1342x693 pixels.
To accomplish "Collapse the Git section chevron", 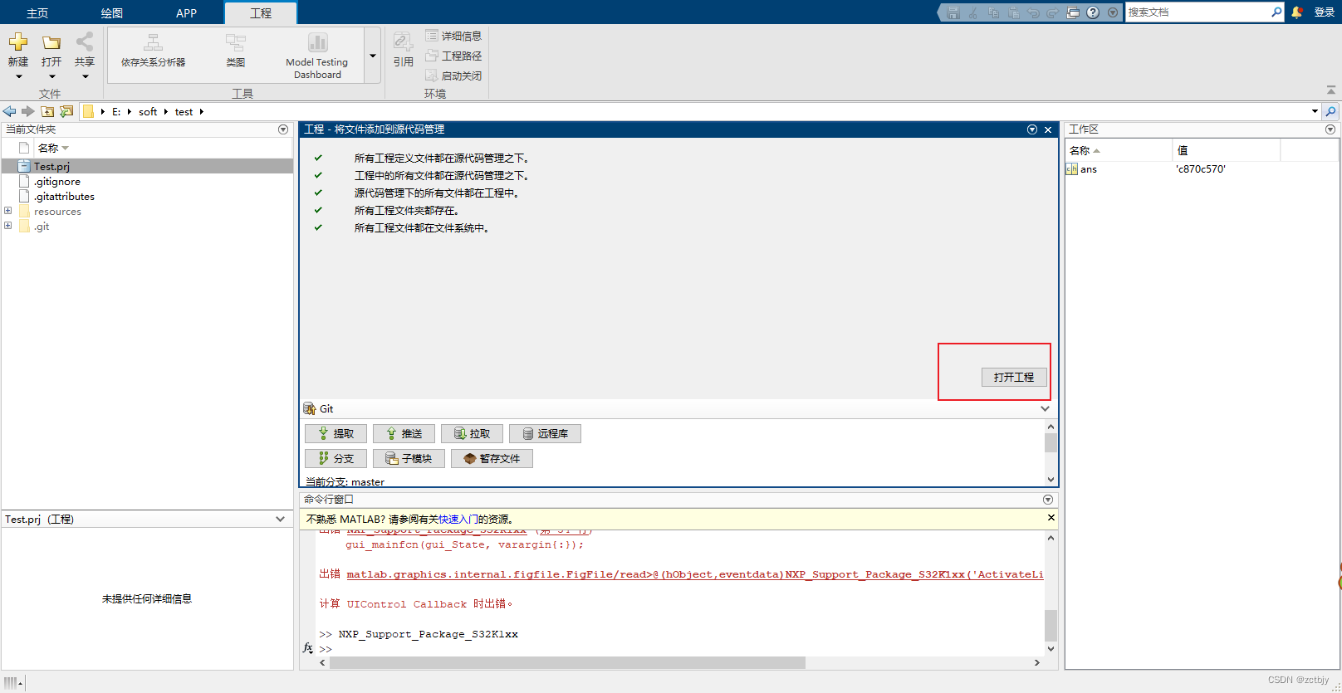I will [1045, 408].
